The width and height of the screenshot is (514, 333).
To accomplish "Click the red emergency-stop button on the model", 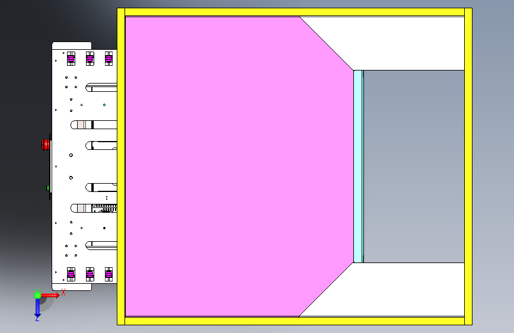I will coord(45,145).
